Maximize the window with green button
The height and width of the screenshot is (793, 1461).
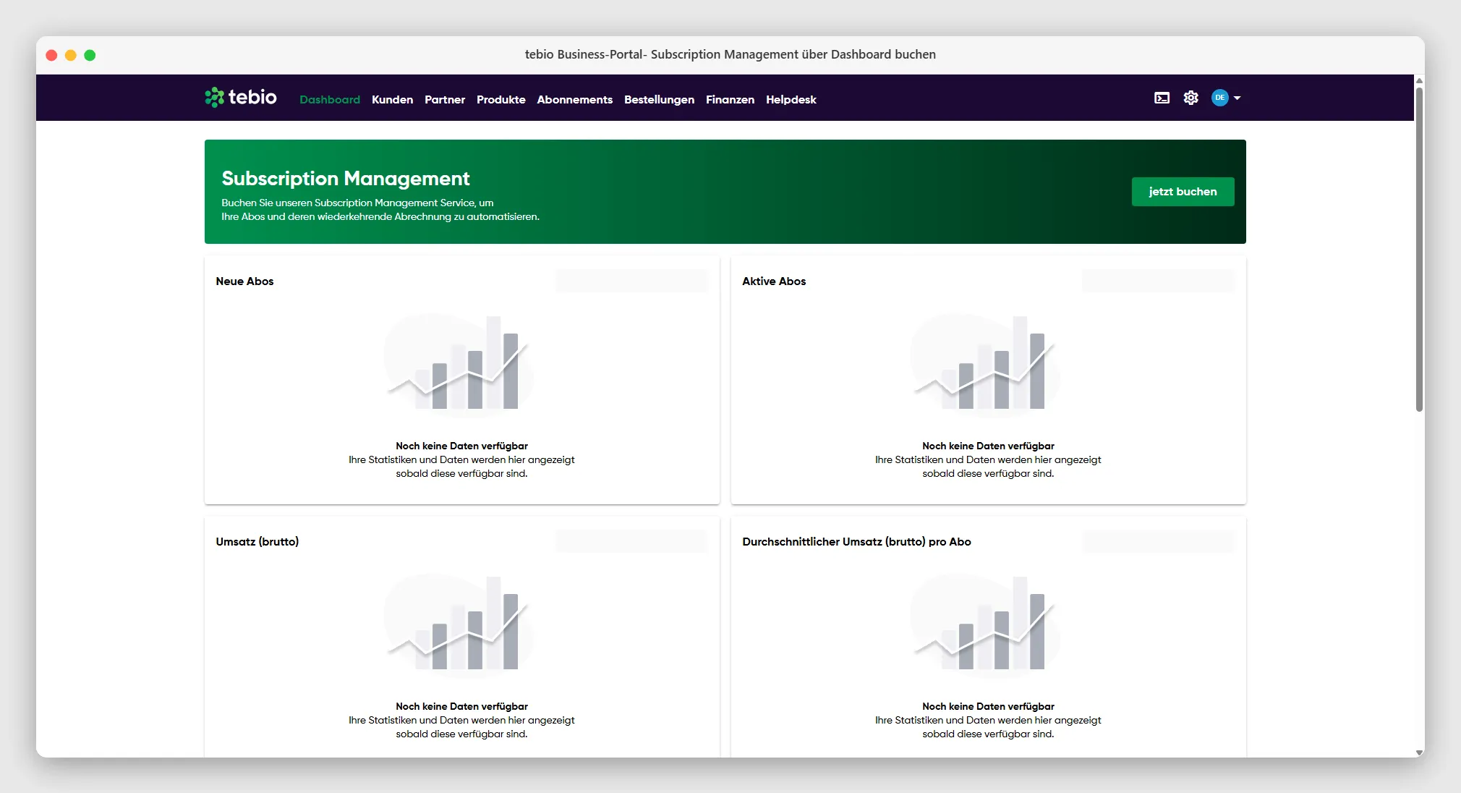point(90,55)
